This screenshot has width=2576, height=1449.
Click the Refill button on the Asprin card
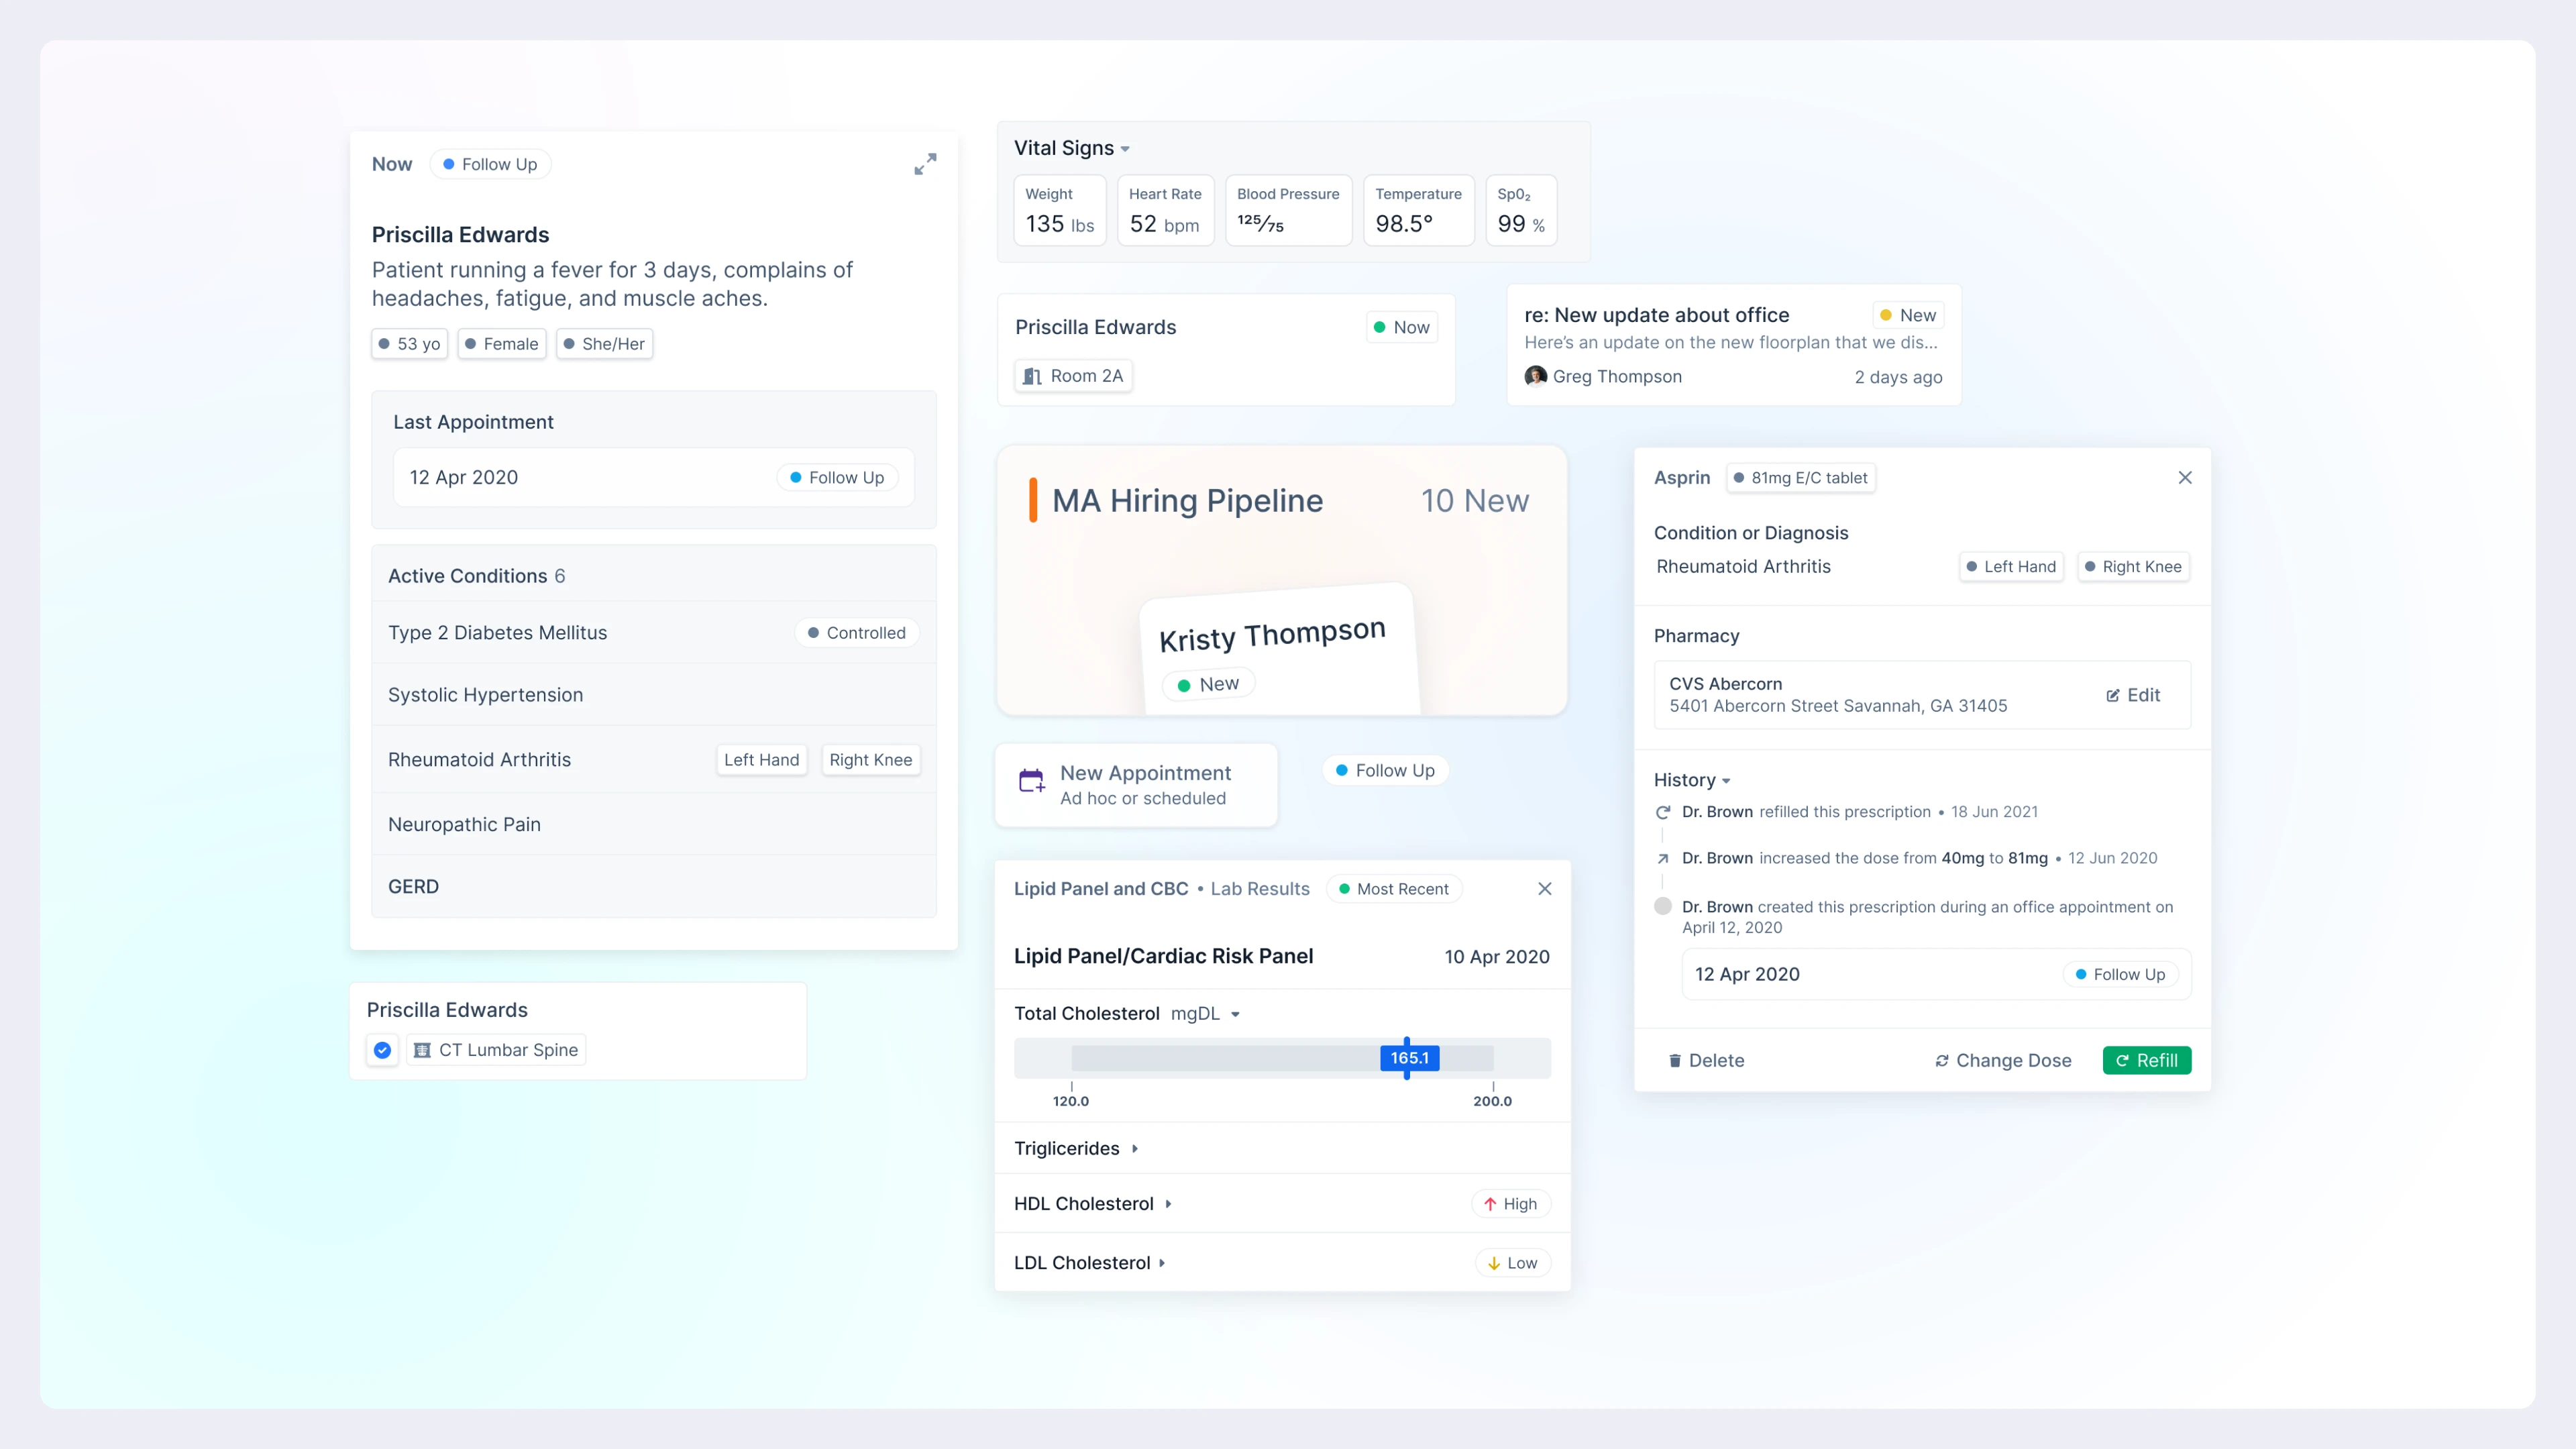click(2147, 1060)
